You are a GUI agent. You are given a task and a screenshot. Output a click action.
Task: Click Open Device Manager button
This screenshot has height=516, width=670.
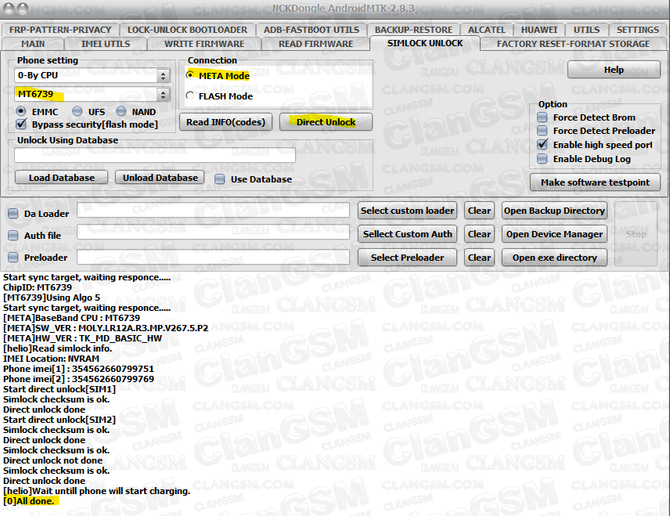(554, 234)
